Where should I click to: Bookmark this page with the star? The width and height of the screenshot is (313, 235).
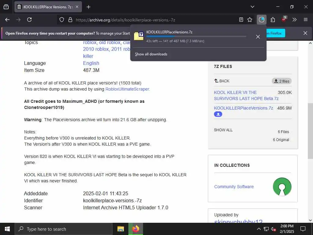click(x=250, y=20)
